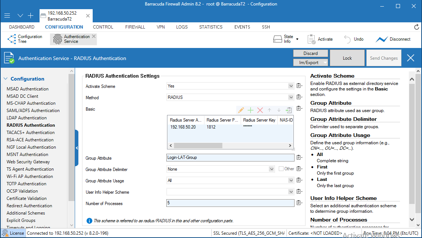This screenshot has height=238, width=422.
Task: Click the Undo arrow icon
Action: pyautogui.click(x=347, y=39)
